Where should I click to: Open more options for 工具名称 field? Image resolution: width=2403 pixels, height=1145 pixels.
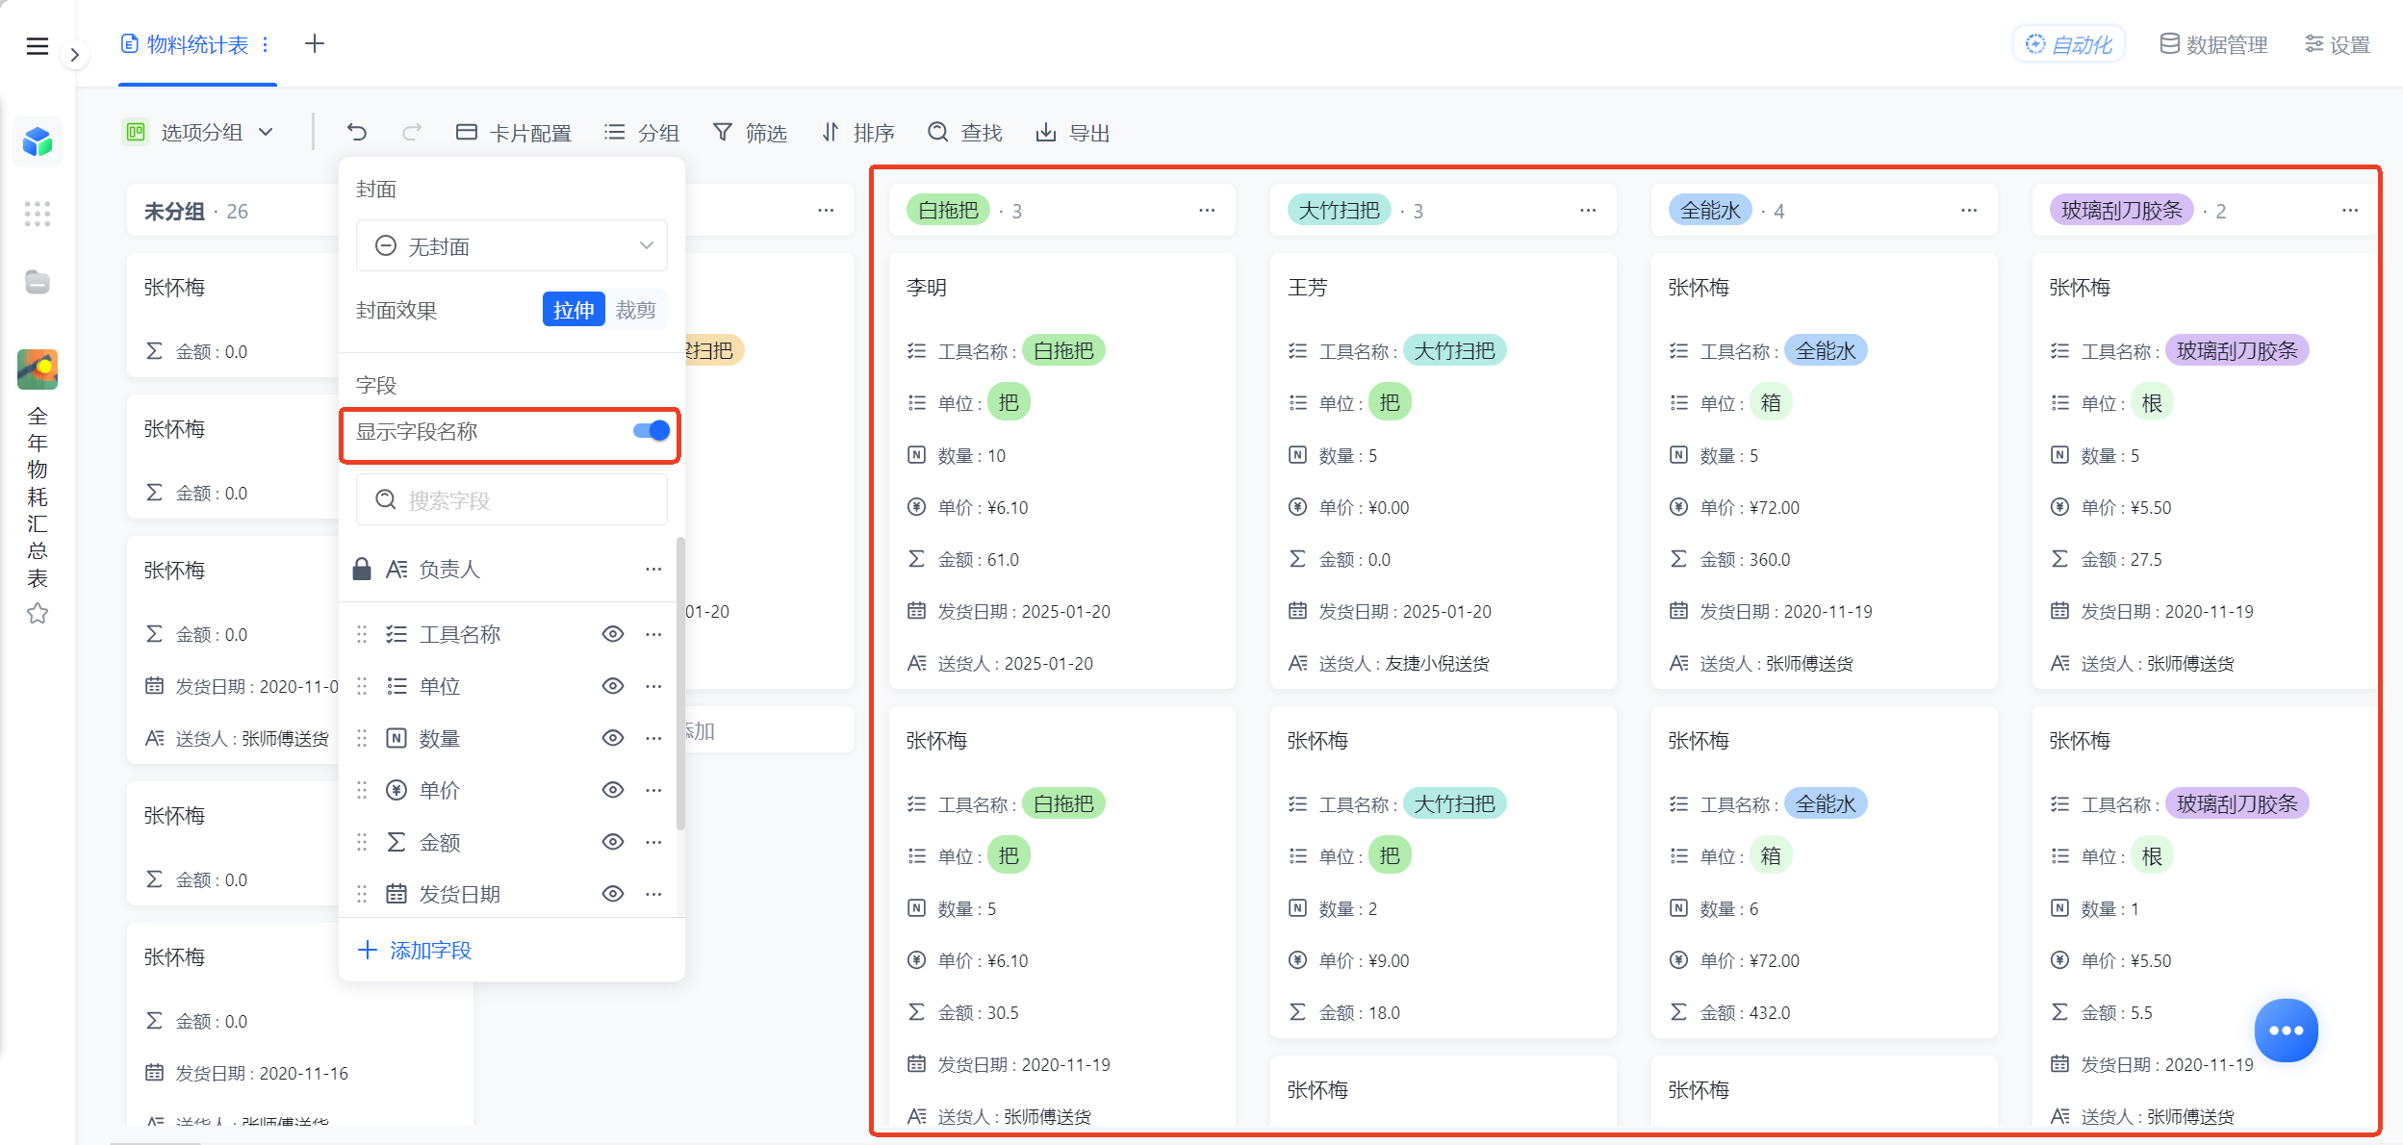tap(653, 634)
